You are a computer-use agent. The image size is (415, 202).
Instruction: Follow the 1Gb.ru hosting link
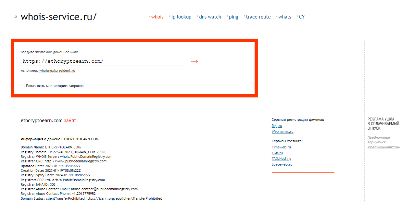277,153
